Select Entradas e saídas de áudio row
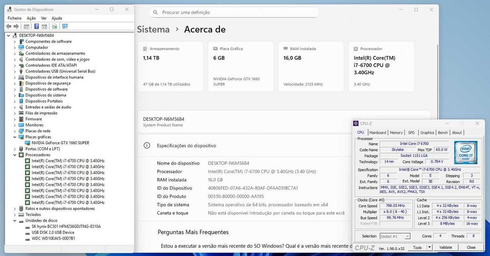The height and width of the screenshot is (256, 490). [48, 107]
